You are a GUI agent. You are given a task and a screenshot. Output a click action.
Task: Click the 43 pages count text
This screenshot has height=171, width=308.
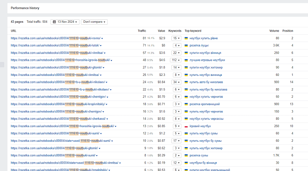coord(17,22)
